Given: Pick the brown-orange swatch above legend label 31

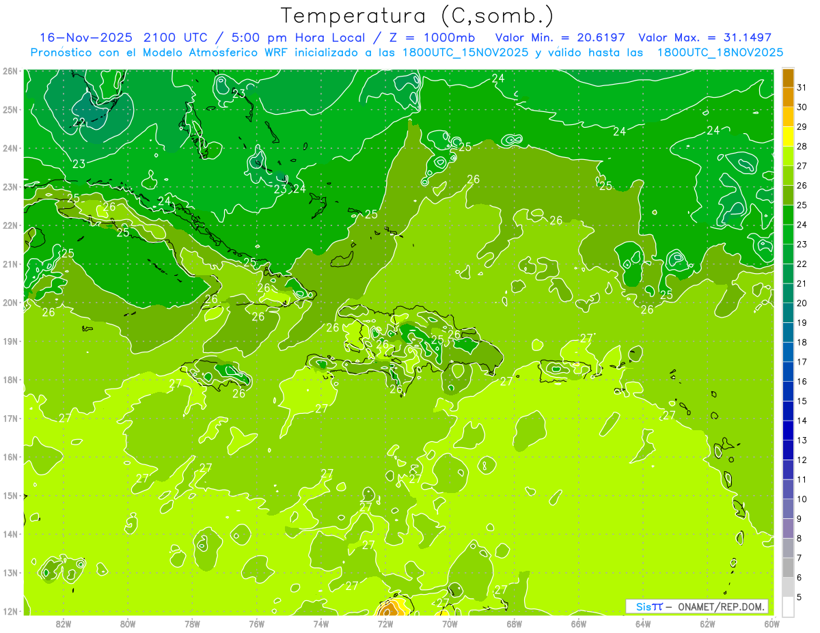Looking at the screenshot, I should pos(788,78).
